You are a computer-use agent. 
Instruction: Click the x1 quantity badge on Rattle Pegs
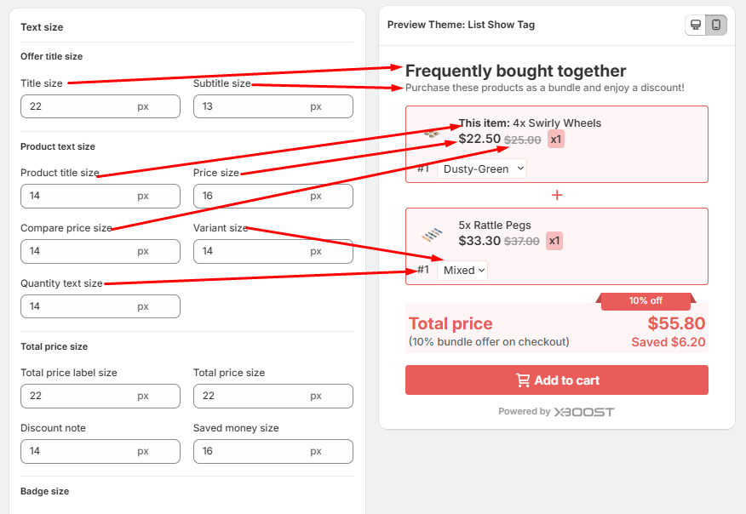[x=554, y=241]
